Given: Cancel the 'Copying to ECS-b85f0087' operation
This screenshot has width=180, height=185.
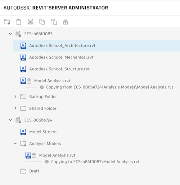Looking at the screenshot, I should pyautogui.click(x=47, y=162).
